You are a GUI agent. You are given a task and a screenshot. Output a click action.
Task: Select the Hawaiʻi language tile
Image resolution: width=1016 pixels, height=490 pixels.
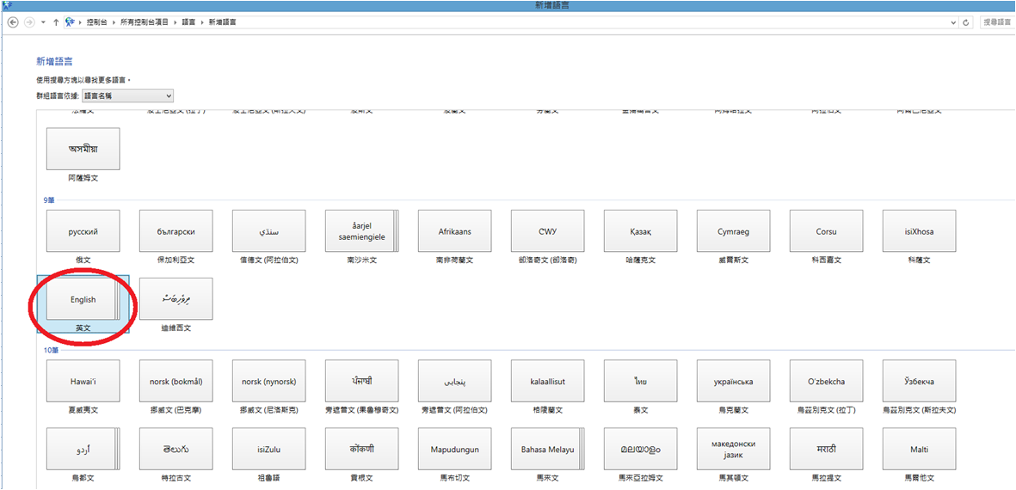pyautogui.click(x=83, y=381)
